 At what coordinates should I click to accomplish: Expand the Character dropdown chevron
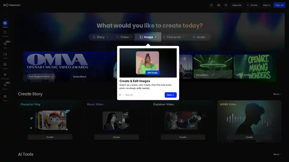pos(184,37)
